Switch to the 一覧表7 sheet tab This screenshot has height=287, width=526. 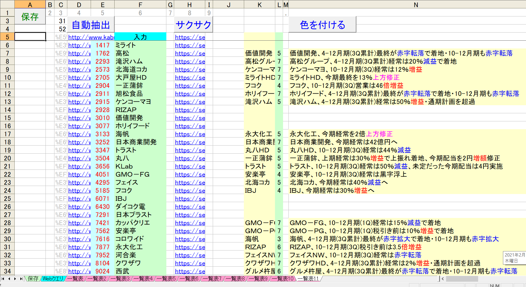[213, 279]
